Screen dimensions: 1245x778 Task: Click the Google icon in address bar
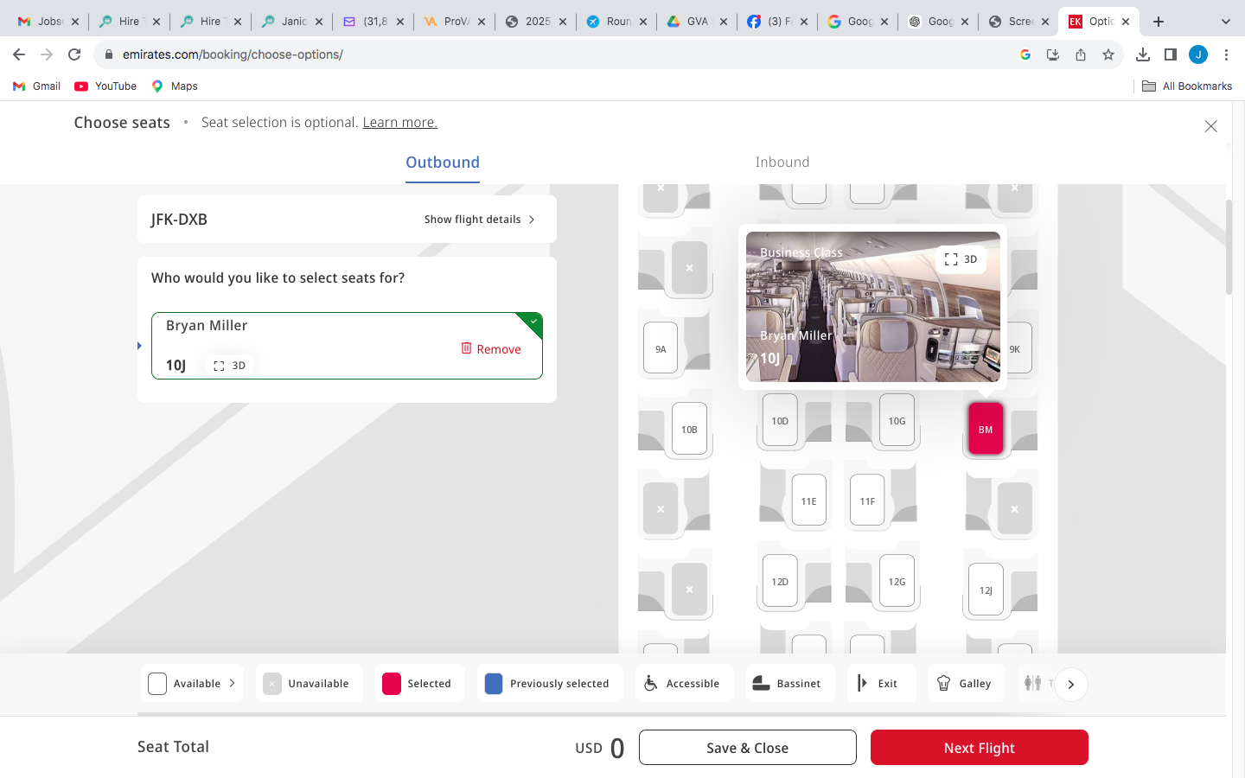[x=1025, y=54]
